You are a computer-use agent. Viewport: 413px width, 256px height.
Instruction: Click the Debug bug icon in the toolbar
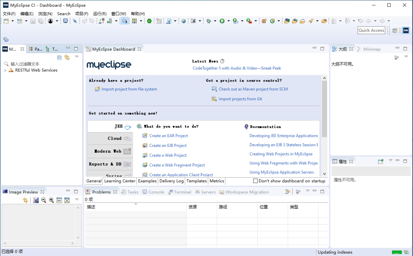[x=209, y=21]
